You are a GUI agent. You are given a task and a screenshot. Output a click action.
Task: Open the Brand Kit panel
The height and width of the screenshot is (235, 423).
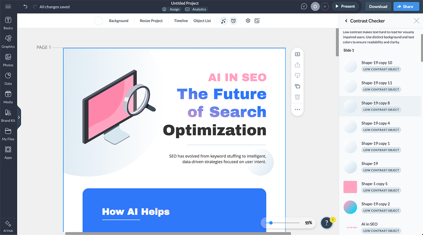(8, 115)
